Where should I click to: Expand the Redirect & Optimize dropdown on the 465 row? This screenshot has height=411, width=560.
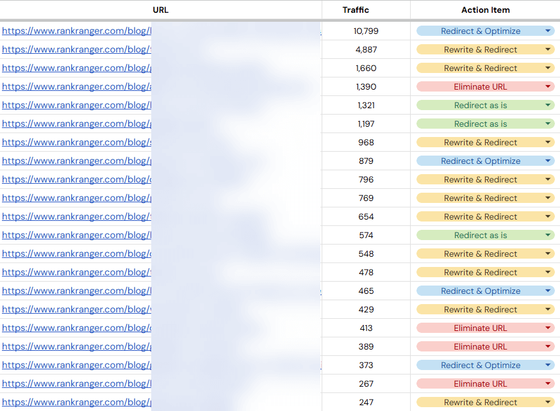point(547,291)
